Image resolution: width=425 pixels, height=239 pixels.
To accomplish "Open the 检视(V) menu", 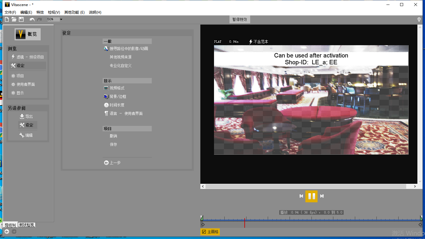I will [x=54, y=12].
